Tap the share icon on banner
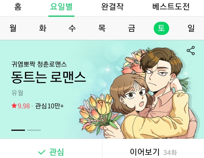This screenshot has width=204, height=158. 191,50
